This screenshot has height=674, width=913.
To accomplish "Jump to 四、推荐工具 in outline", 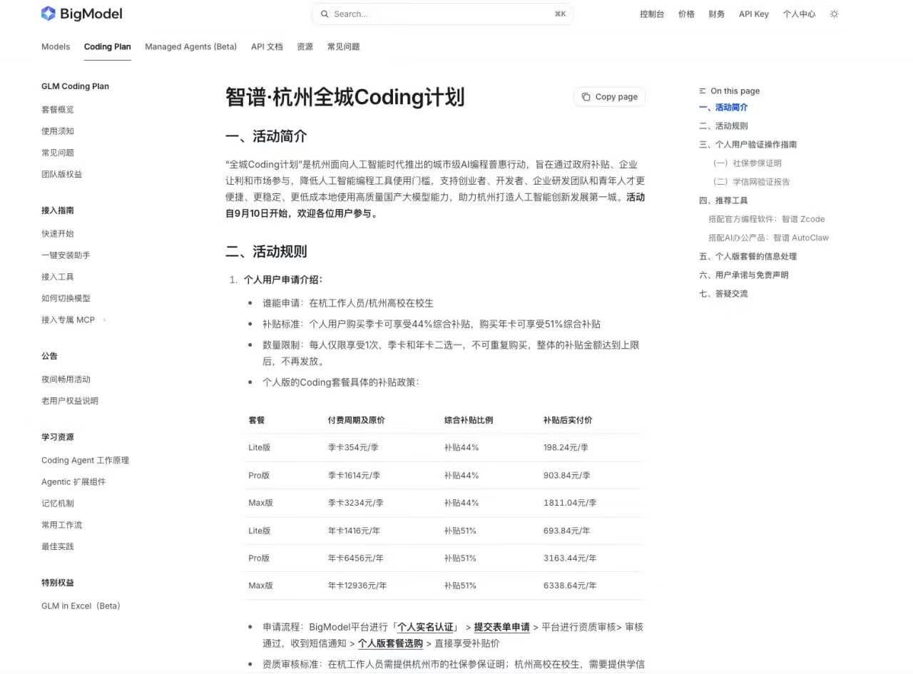I will [x=724, y=200].
